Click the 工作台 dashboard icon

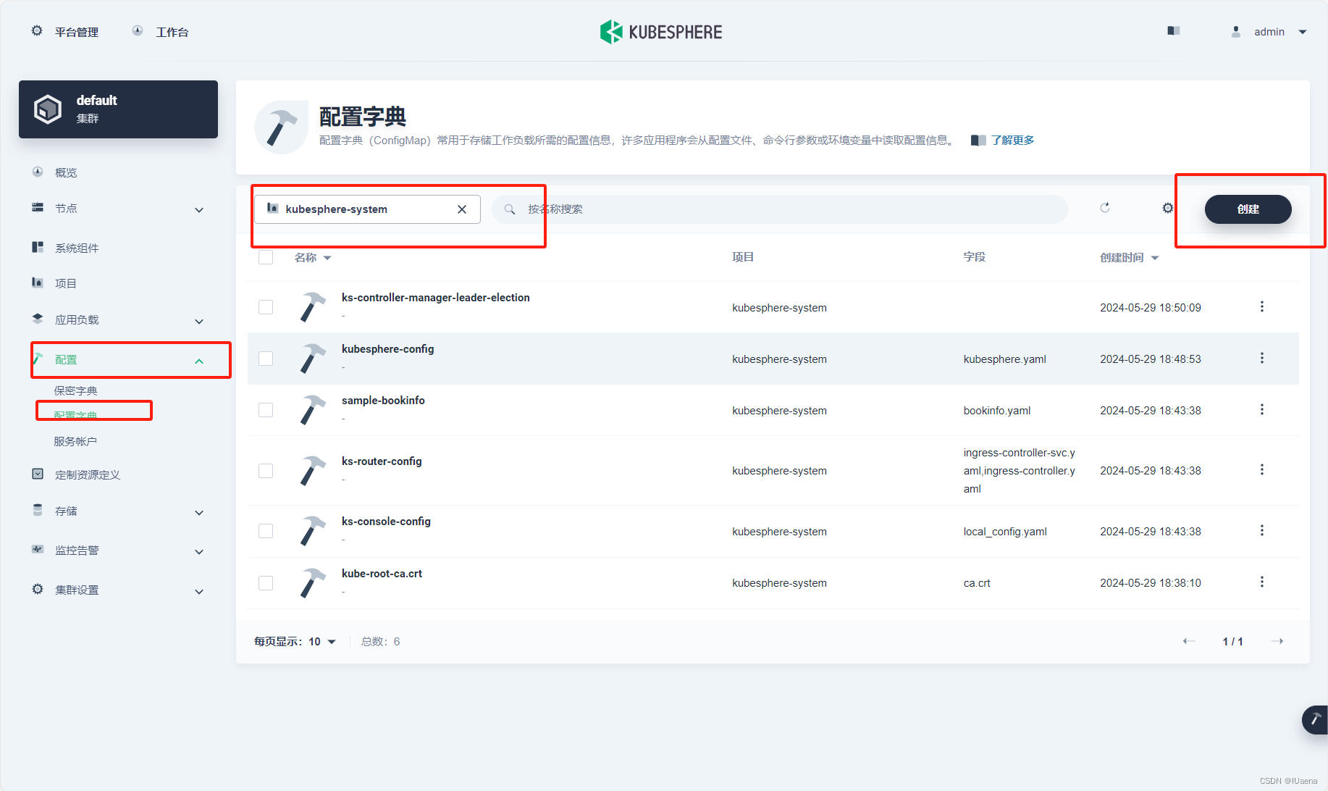tap(138, 31)
